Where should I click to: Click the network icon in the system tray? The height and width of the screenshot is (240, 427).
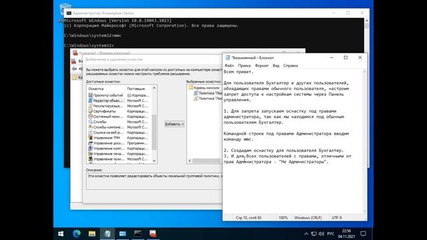pos(314,234)
